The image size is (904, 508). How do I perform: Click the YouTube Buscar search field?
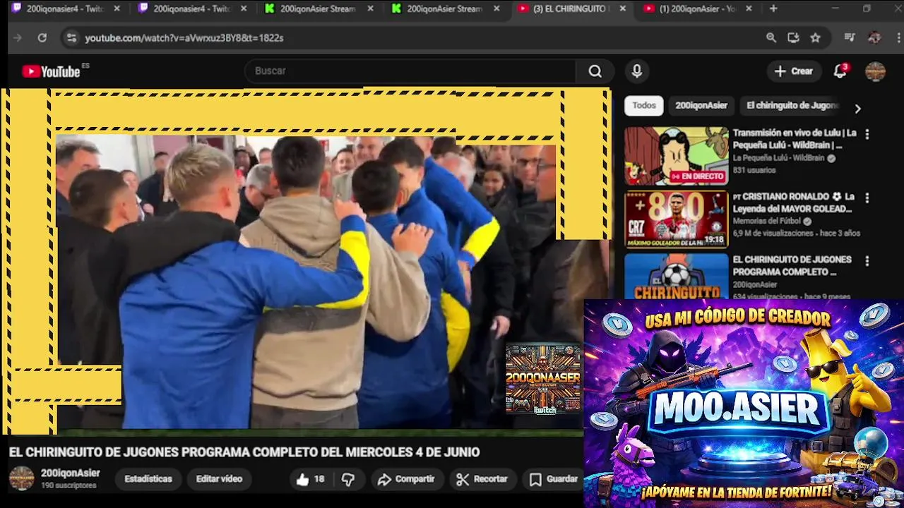click(x=411, y=71)
